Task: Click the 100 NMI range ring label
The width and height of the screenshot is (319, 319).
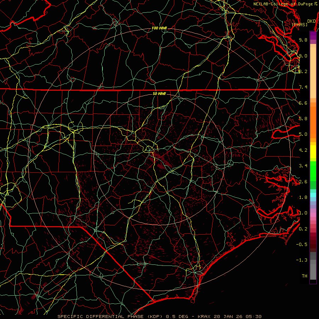Action: coord(159,28)
